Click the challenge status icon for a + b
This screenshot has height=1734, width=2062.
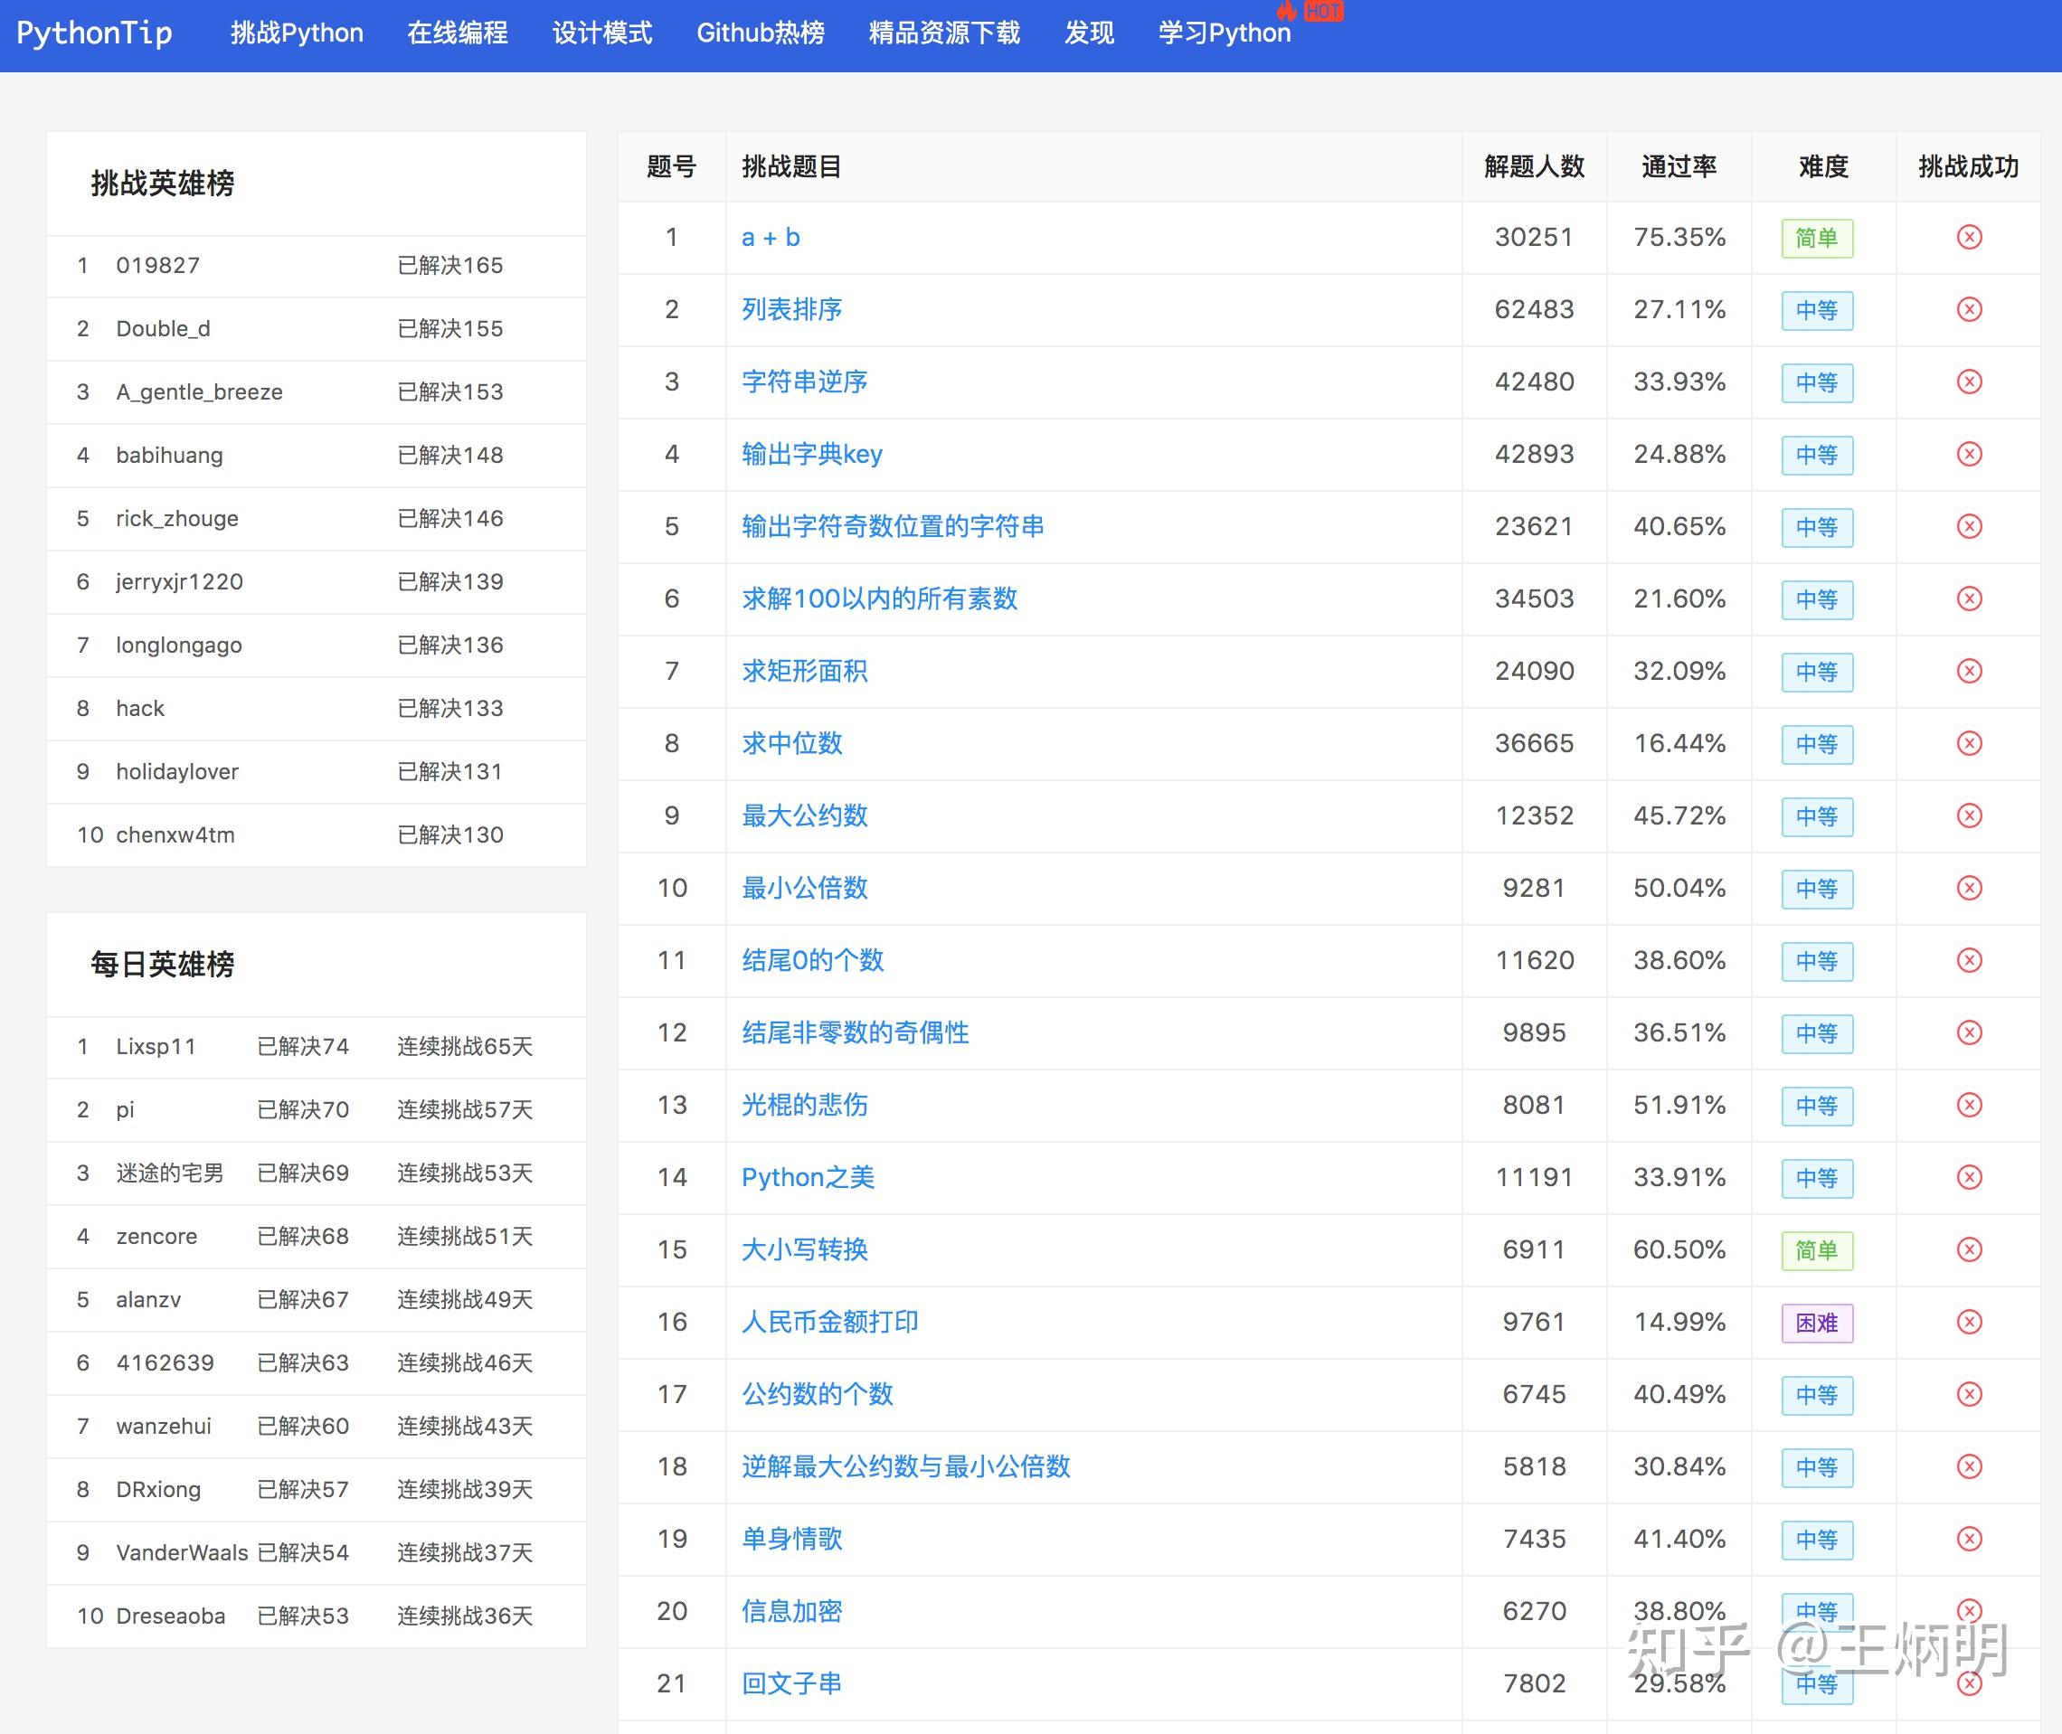pyautogui.click(x=1969, y=238)
